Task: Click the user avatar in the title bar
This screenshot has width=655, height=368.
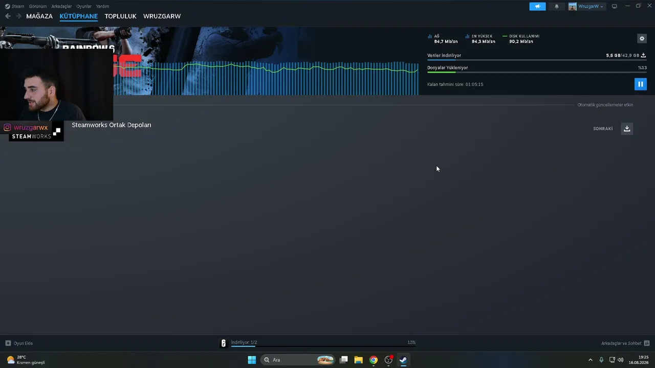Action: 572,6
